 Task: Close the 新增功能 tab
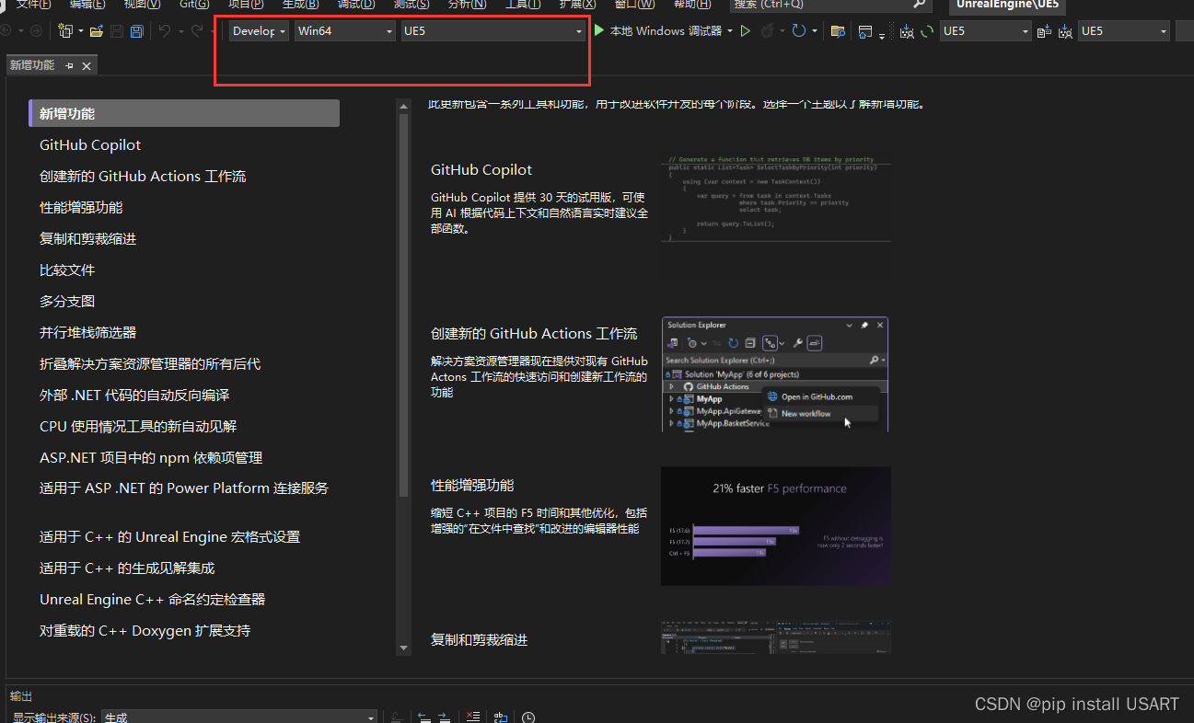[87, 66]
